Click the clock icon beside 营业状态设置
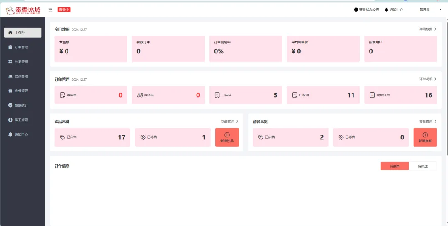The image size is (448, 226). pos(356,10)
